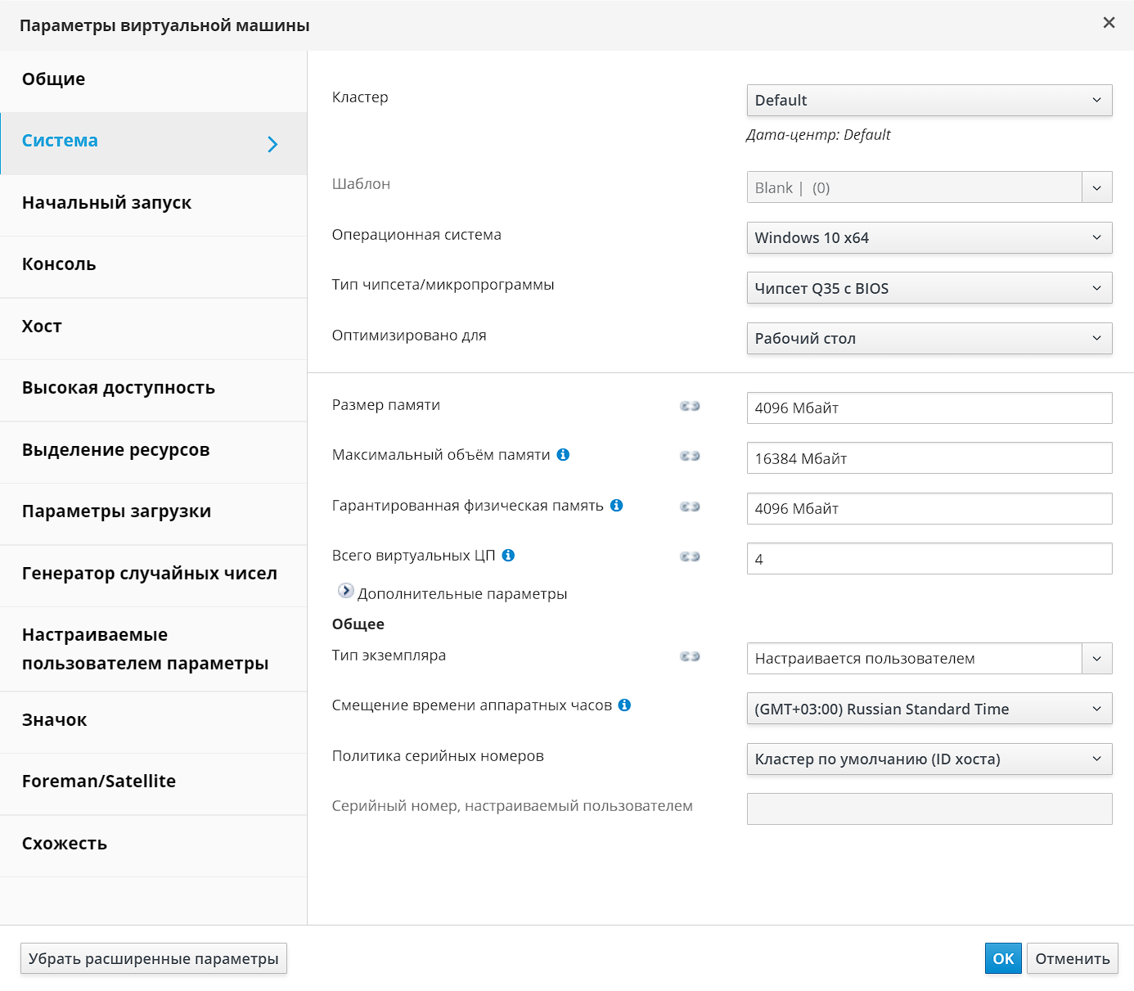Click the info icon next to Всего виртуальных ЦП
Viewport: 1134px width, 991px height.
tap(508, 556)
